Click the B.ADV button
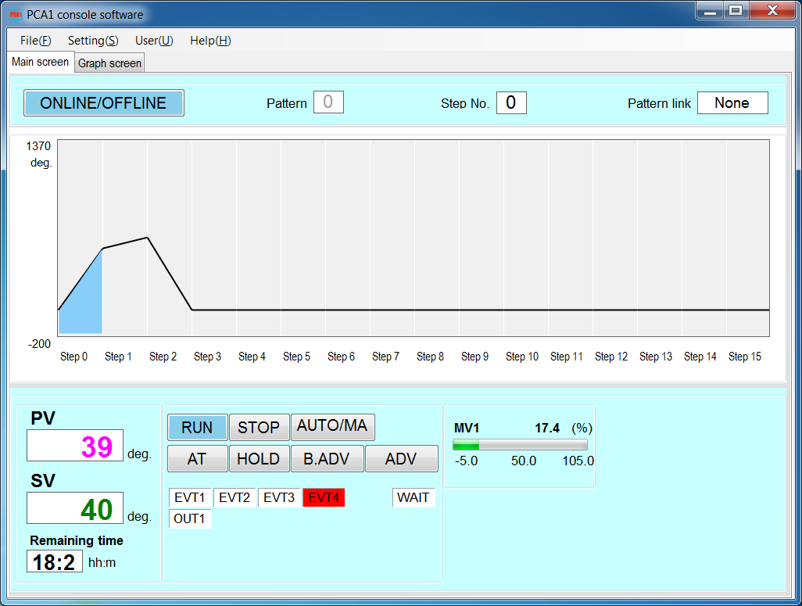Screen dimensions: 802x606 327,458
